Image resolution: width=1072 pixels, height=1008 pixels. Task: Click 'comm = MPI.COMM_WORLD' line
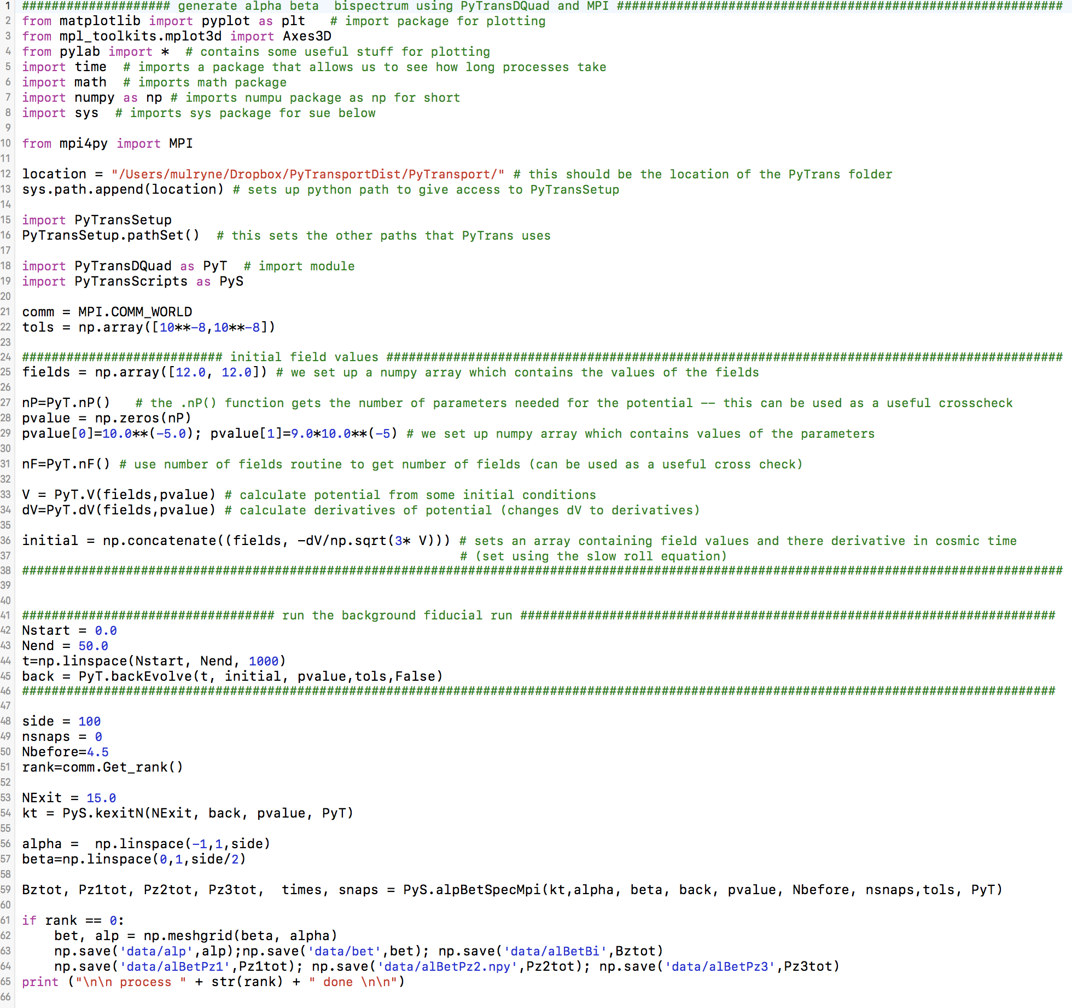tap(107, 312)
